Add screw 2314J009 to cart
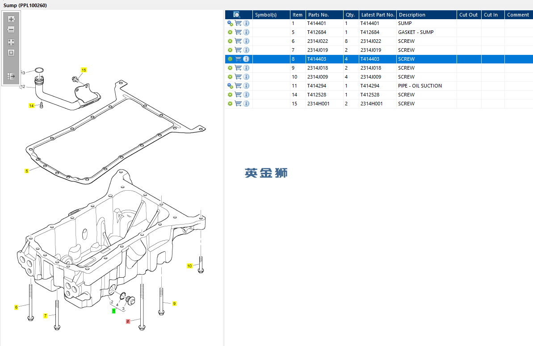Screen dimensions: 533x346 (238, 77)
